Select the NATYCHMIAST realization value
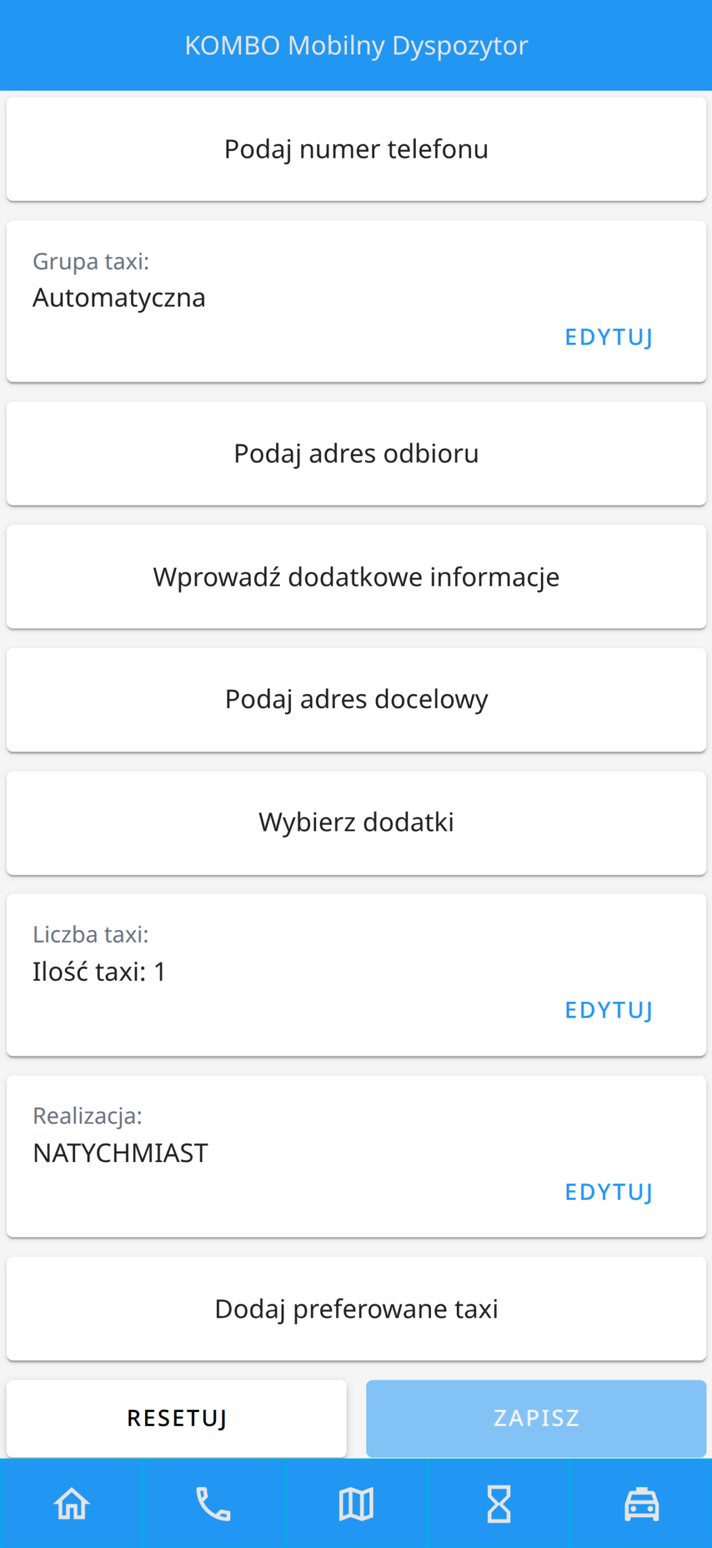This screenshot has height=1548, width=712. (x=120, y=1153)
